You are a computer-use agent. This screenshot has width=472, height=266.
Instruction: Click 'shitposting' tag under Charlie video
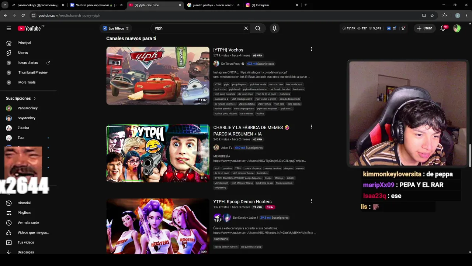point(220,188)
